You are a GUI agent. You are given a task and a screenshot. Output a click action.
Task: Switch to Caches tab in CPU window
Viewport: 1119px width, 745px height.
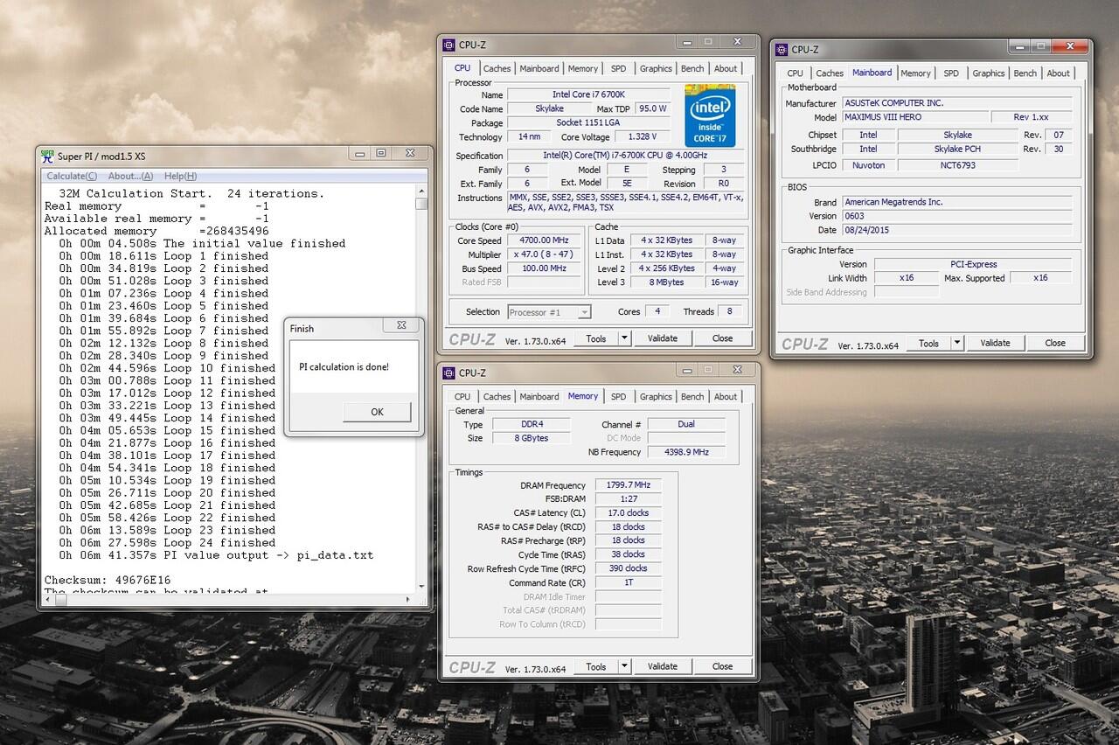tap(497, 68)
